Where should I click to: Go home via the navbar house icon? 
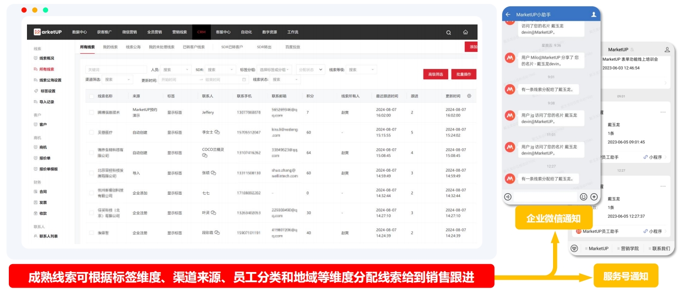click(x=465, y=32)
